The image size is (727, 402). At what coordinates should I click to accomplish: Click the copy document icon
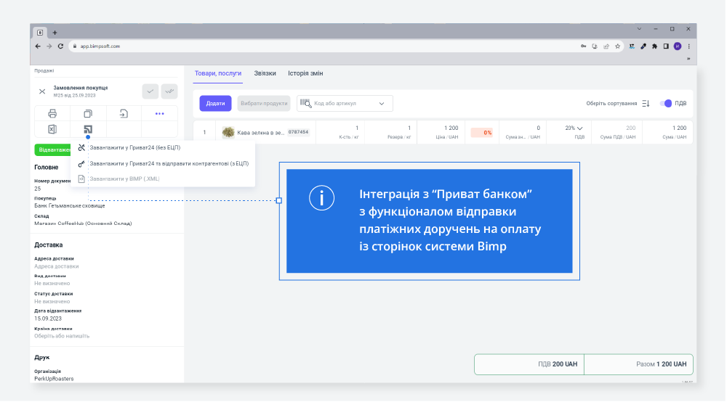coord(88,113)
